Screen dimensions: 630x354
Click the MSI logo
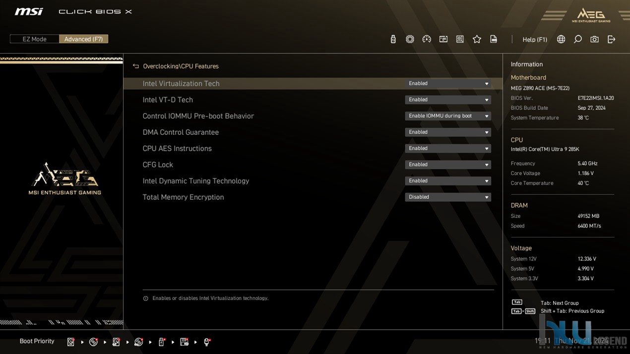pyautogui.click(x=29, y=11)
